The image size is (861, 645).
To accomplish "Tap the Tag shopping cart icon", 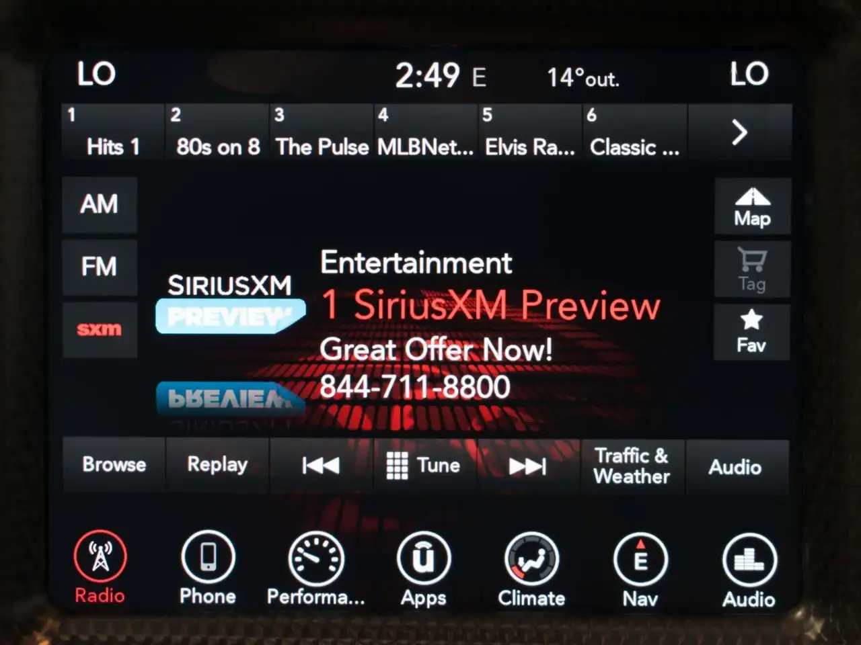I will (752, 269).
